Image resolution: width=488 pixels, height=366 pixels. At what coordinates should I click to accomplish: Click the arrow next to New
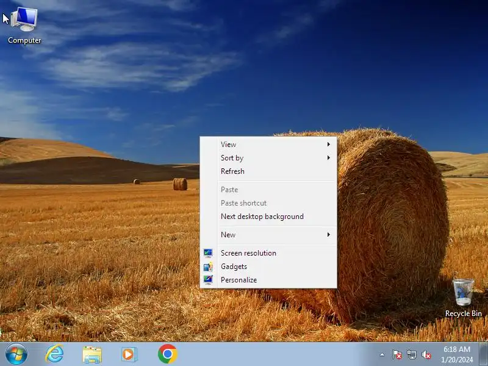tap(328, 235)
